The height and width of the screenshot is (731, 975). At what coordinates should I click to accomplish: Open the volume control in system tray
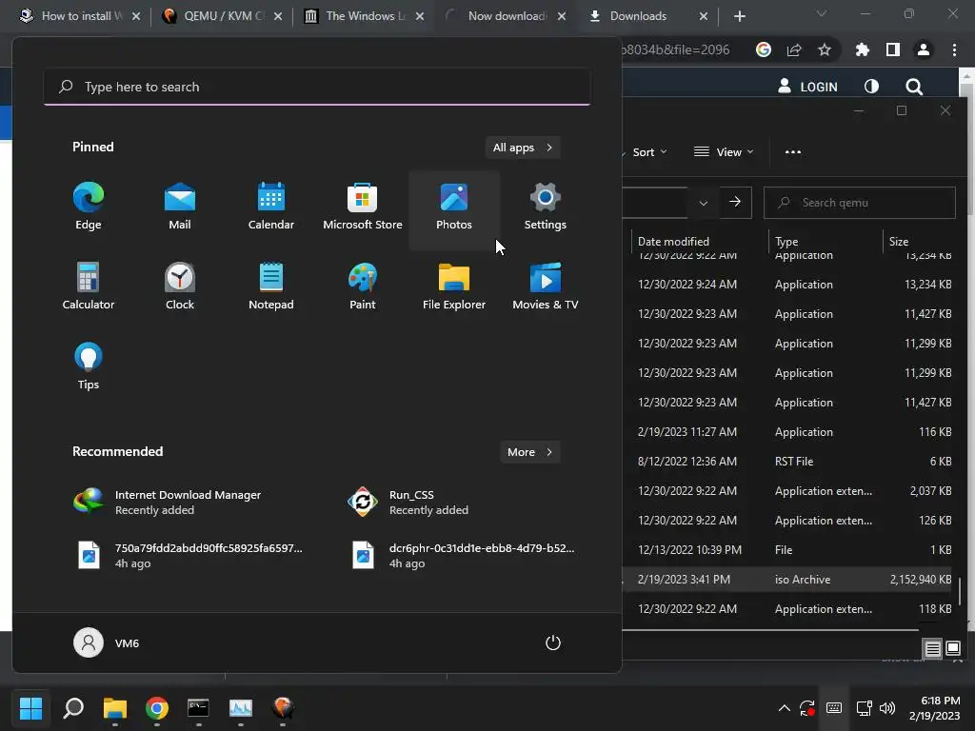(x=887, y=707)
